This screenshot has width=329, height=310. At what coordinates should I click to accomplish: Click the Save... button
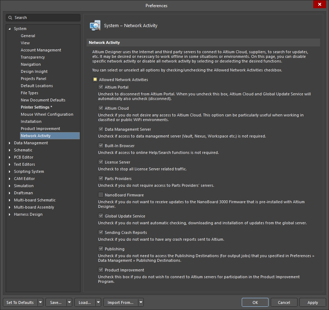point(56,302)
